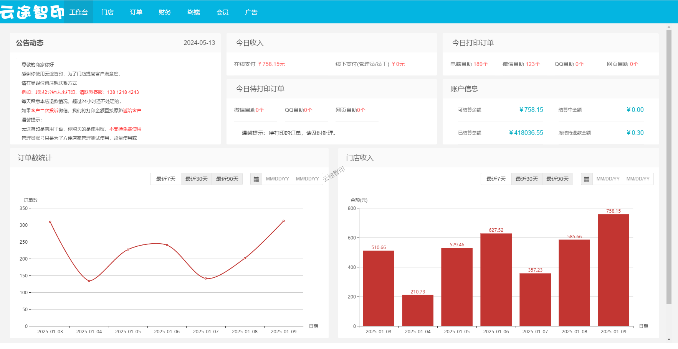Click the scroll down arrow
Screen dimensions: 678x349
point(669,339)
